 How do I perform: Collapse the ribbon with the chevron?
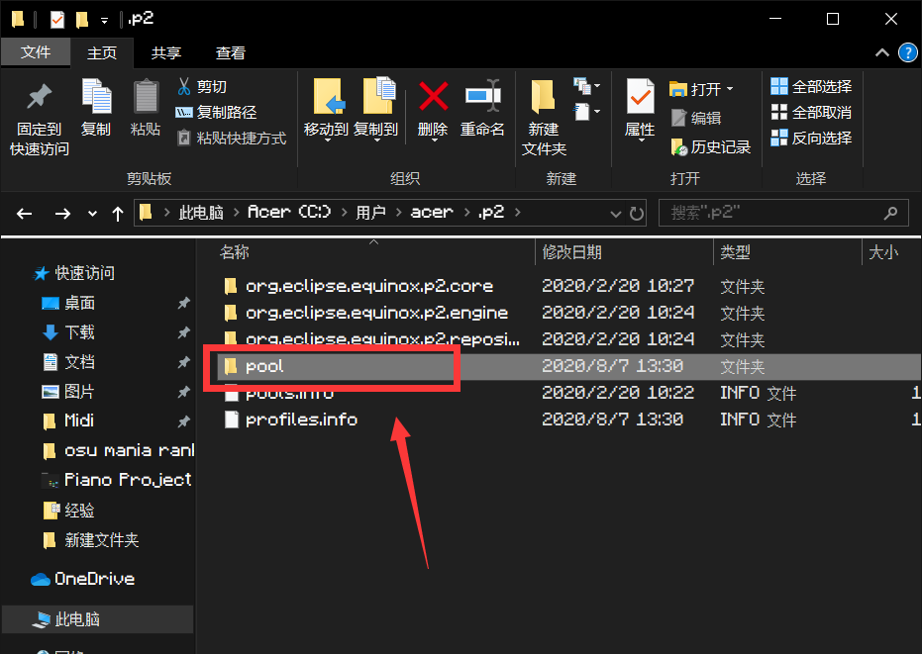point(882,52)
